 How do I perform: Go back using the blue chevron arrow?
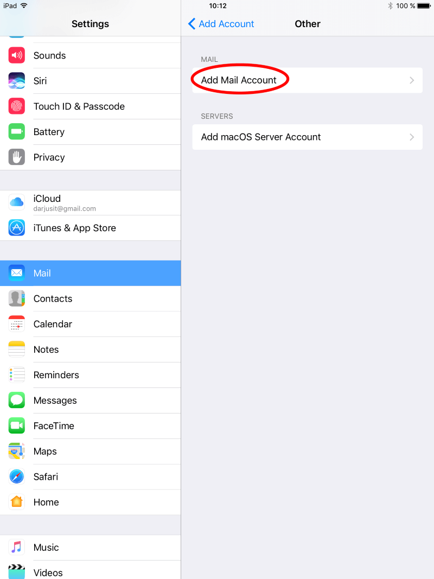[192, 24]
